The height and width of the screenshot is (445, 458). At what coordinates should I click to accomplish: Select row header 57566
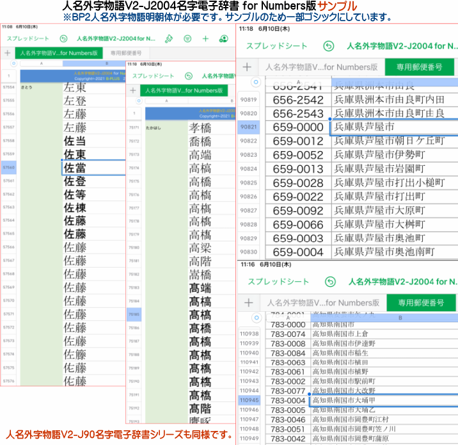(9, 247)
